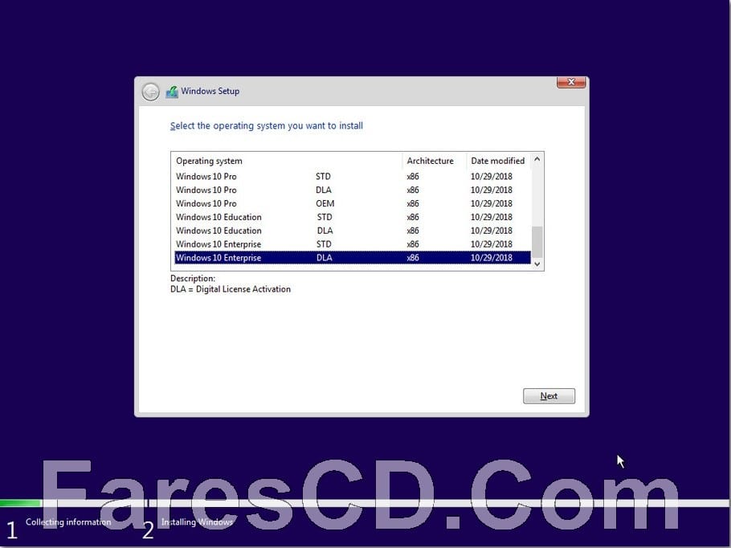Close the Windows Setup dialog
The height and width of the screenshot is (548, 731).
[x=571, y=82]
